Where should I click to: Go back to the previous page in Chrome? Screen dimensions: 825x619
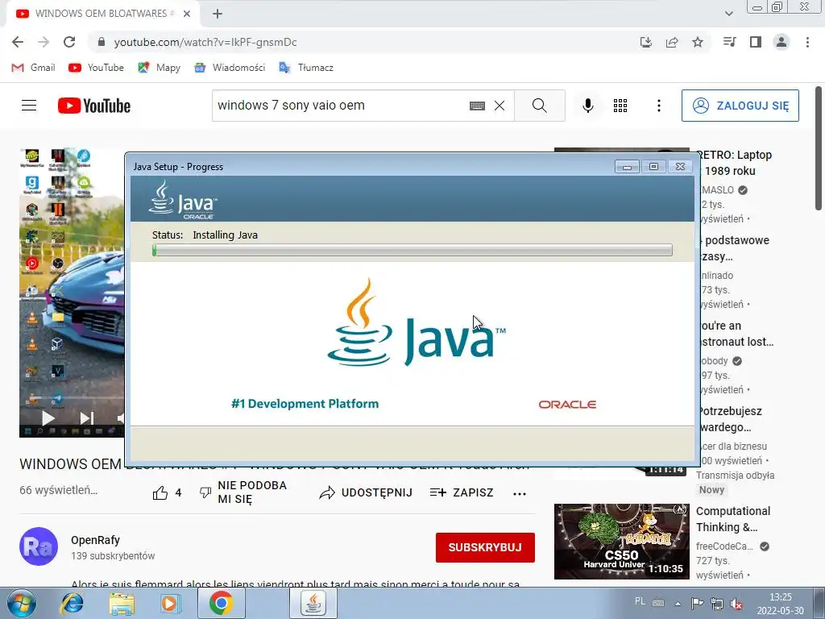tap(18, 42)
